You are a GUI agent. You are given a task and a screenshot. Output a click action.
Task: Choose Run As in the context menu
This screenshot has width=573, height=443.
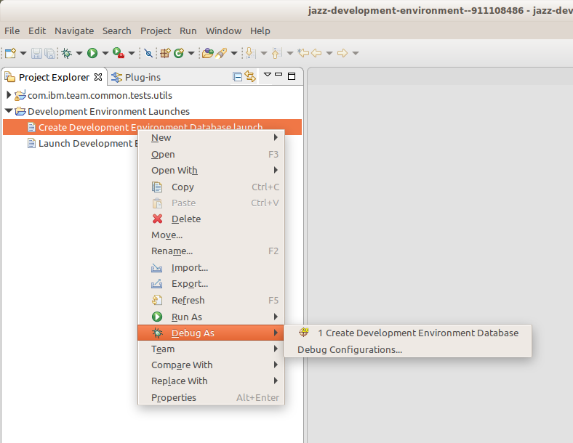211,317
